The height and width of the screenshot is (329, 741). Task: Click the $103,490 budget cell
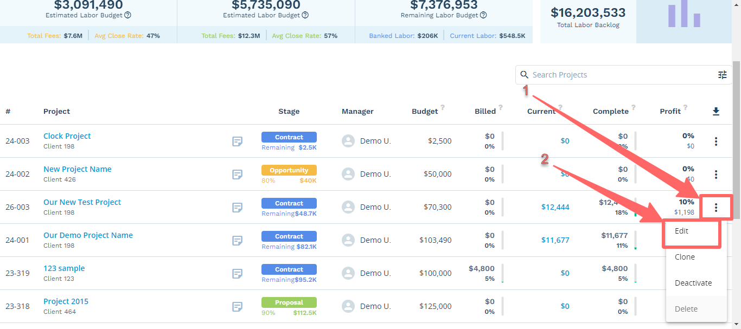[x=435, y=240]
